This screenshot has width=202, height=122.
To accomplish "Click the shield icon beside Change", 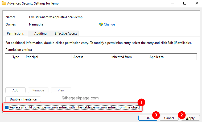I will coord(101,24).
